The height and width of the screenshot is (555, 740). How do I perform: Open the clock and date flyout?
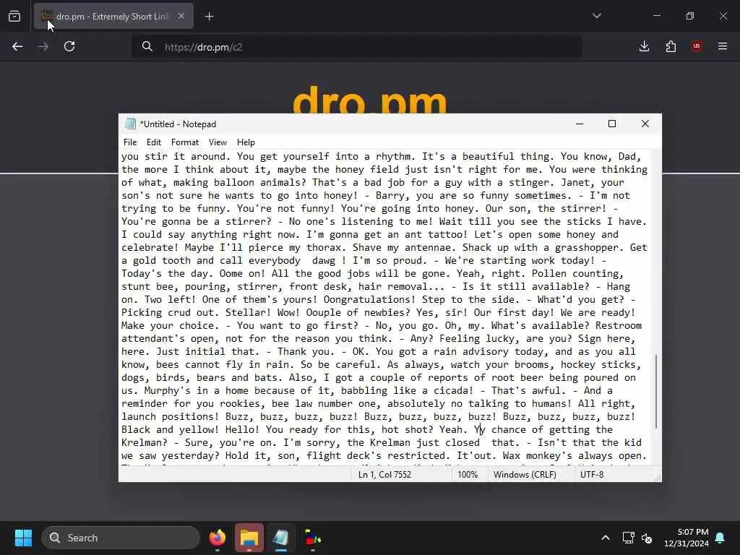pyautogui.click(x=687, y=538)
